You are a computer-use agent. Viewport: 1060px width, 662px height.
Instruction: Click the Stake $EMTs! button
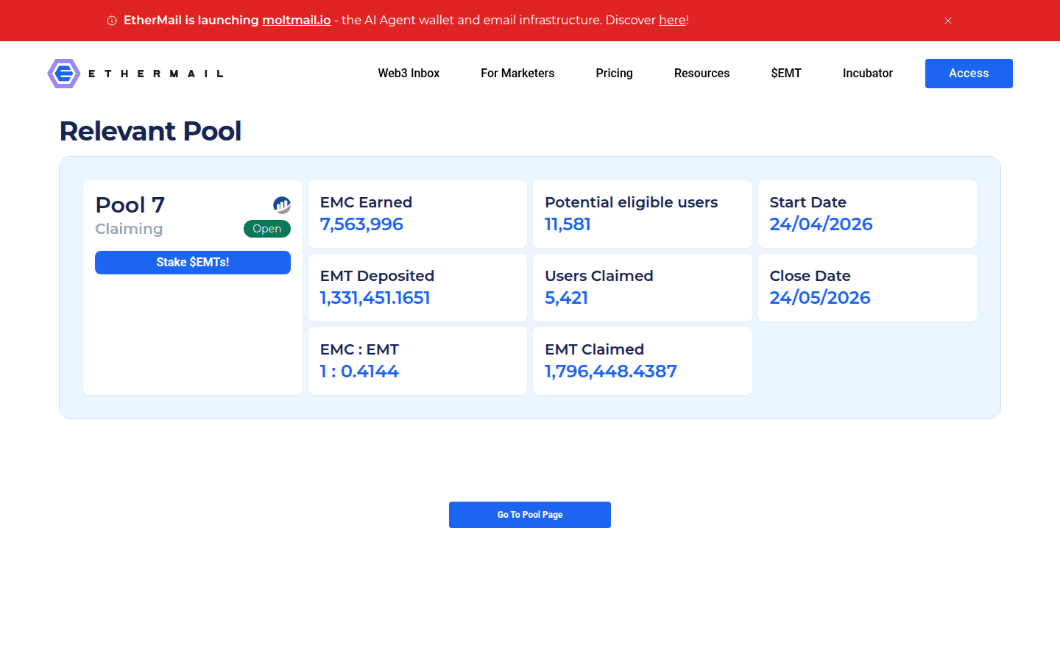[x=193, y=263]
